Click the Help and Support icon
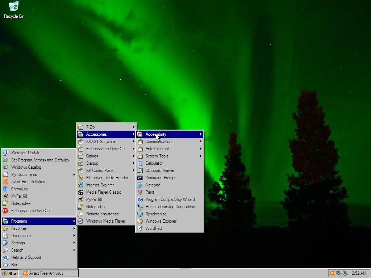This screenshot has width=371, height=278. (x=5, y=257)
